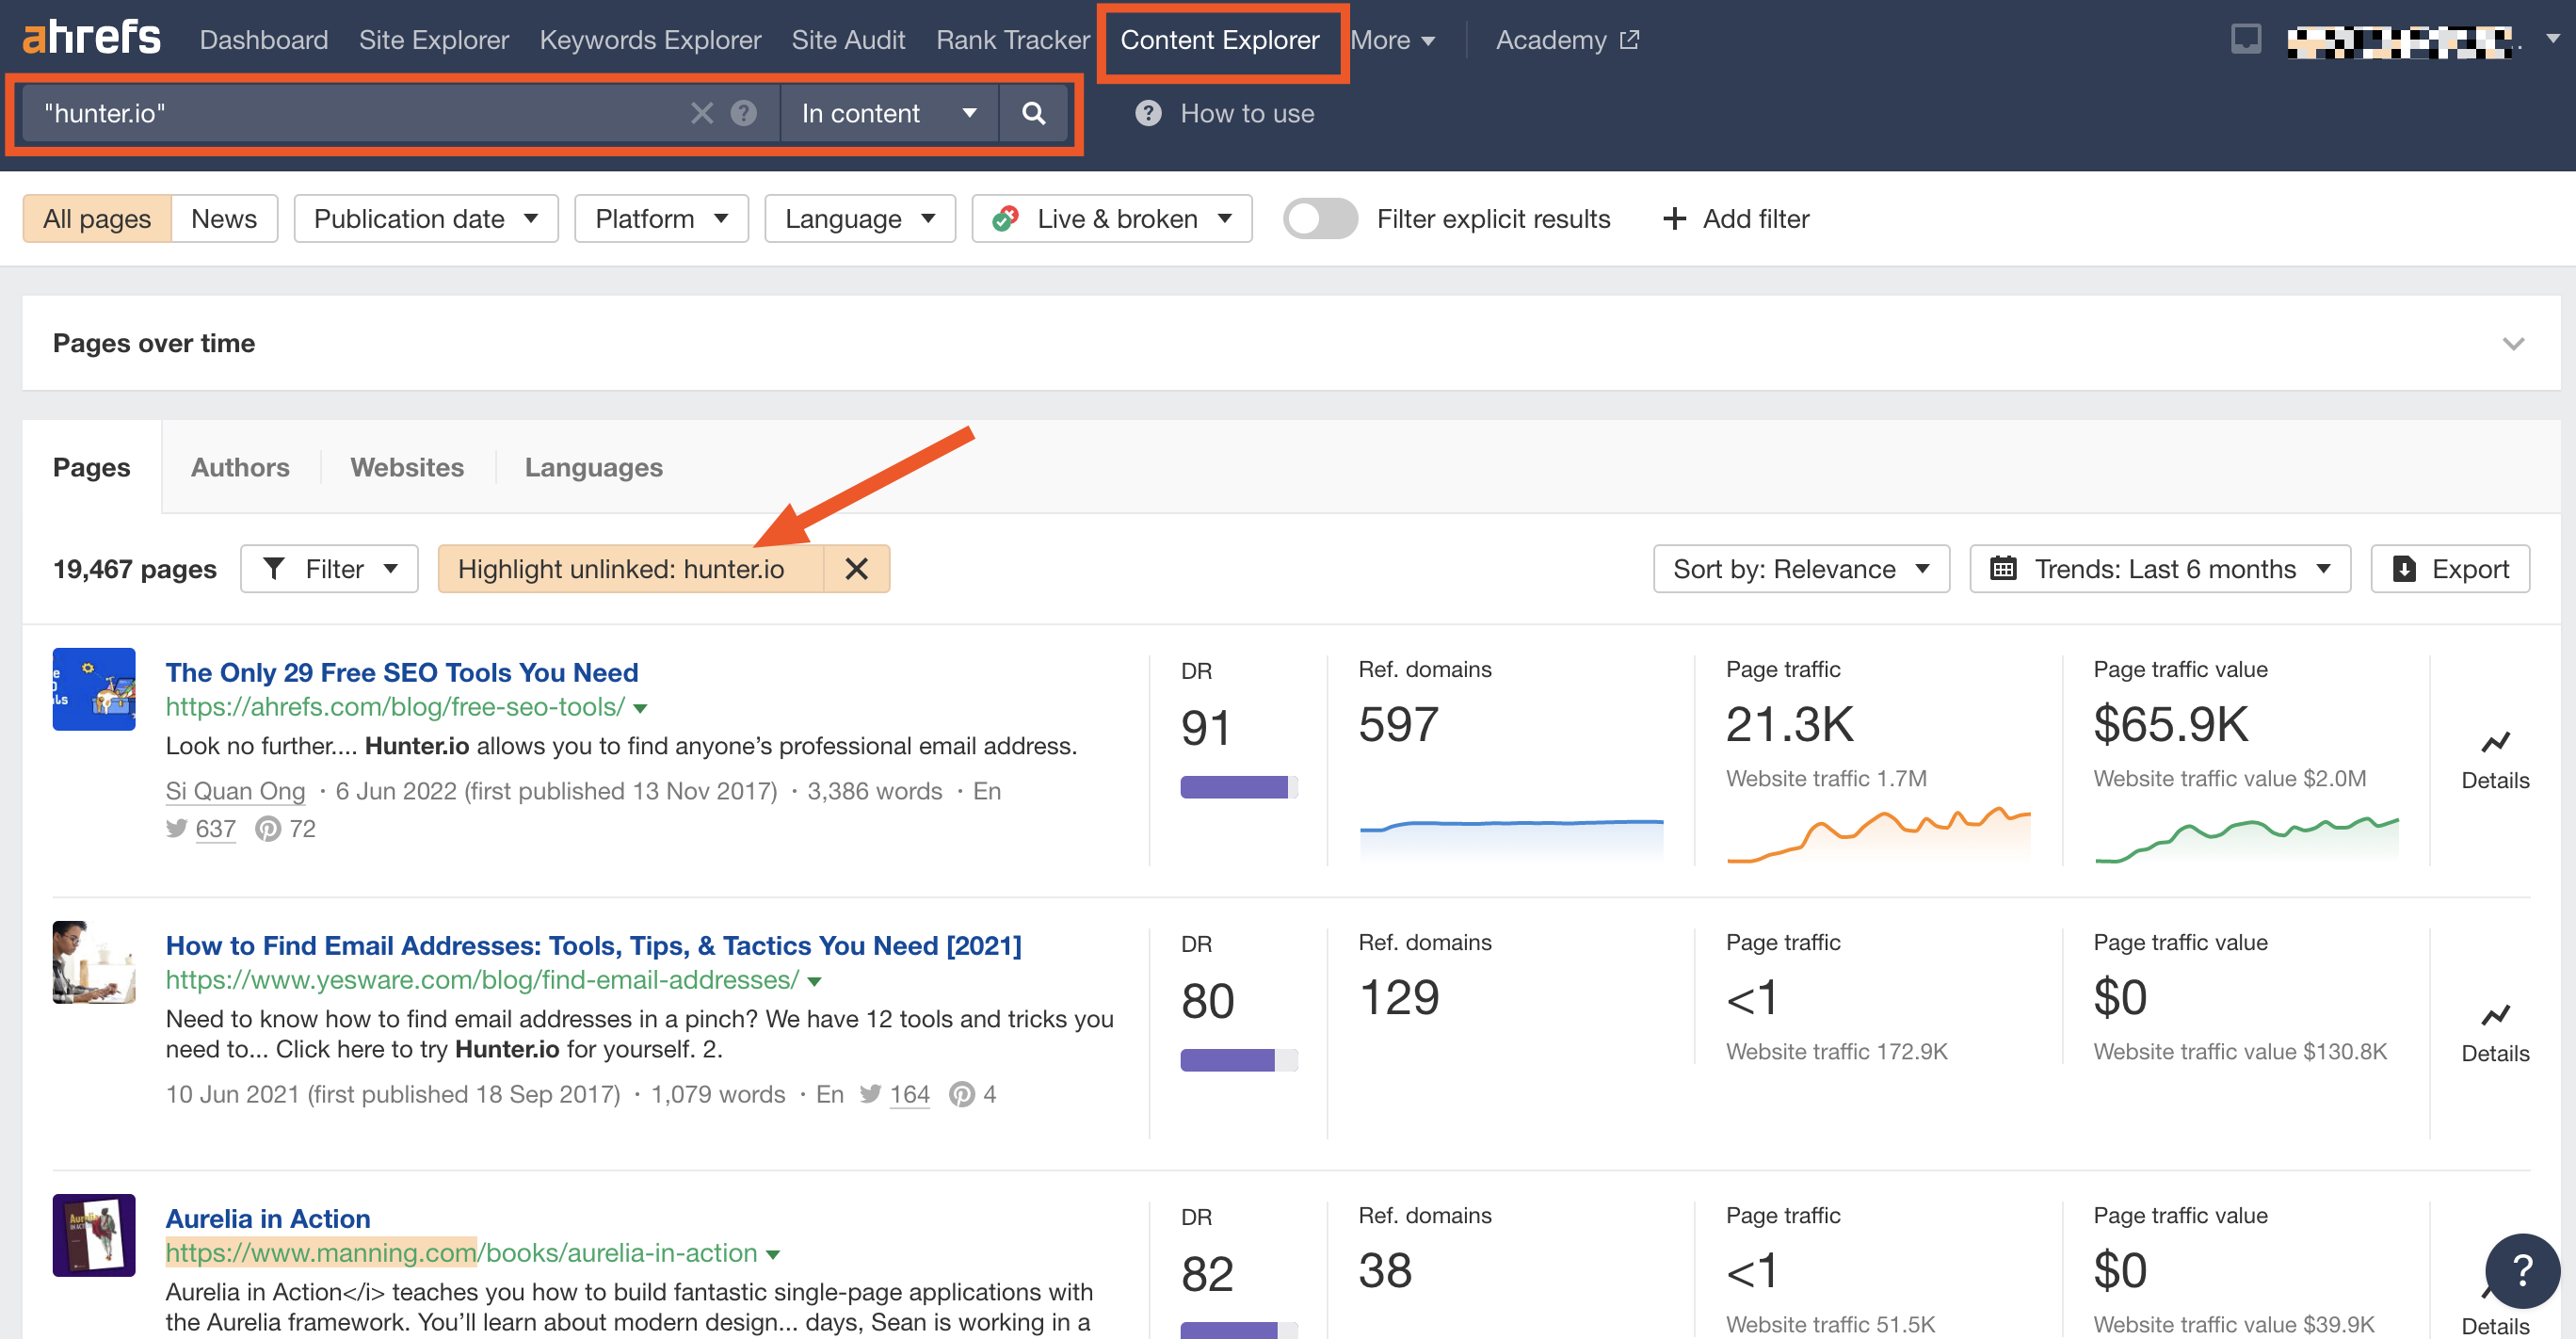2576x1339 pixels.
Task: Open the In content search mode dropdown
Action: tap(888, 113)
